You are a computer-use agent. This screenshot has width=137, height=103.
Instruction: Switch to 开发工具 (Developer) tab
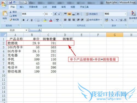click(x=84, y=7)
